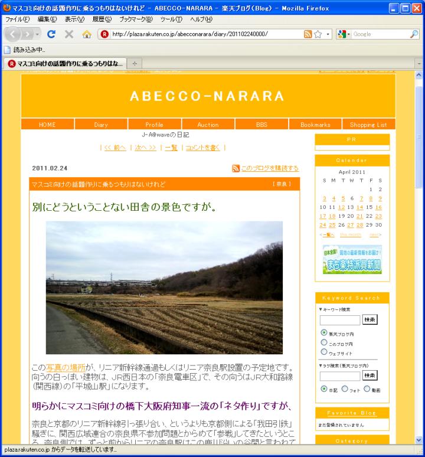Click the browser Back arrow button

point(14,34)
